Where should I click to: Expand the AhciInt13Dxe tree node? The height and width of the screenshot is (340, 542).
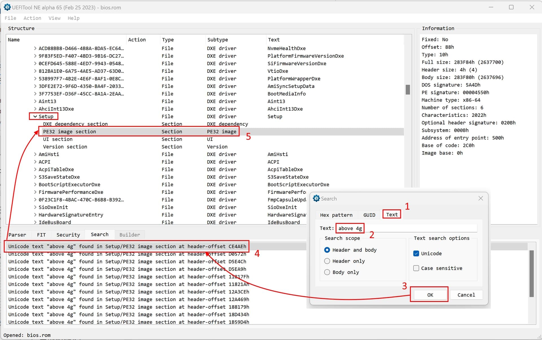(x=35, y=109)
